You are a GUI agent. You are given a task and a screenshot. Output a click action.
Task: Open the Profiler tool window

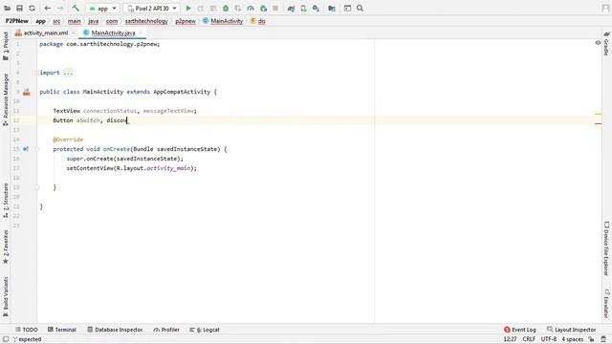click(166, 330)
